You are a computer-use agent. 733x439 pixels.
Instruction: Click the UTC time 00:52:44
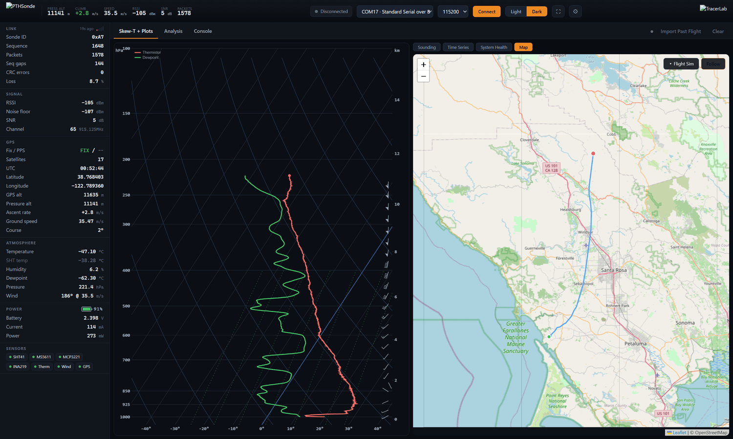[x=92, y=168]
